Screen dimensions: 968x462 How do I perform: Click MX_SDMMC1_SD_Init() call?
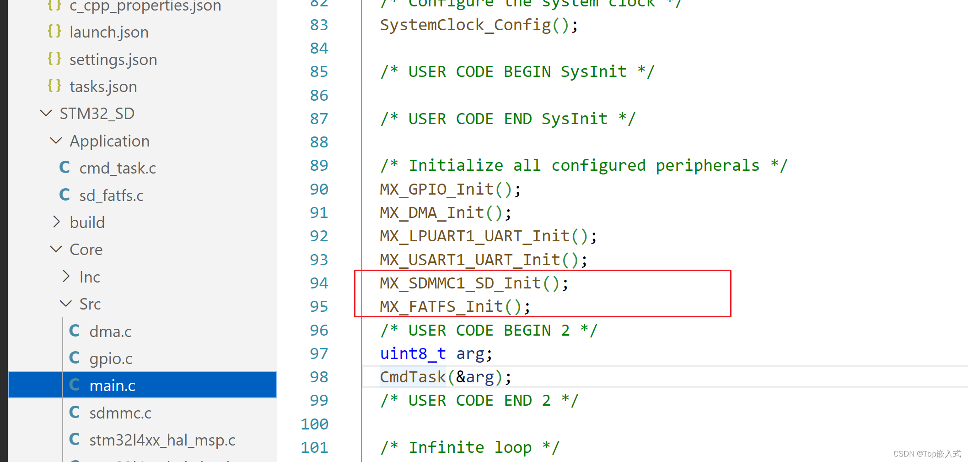tap(474, 283)
